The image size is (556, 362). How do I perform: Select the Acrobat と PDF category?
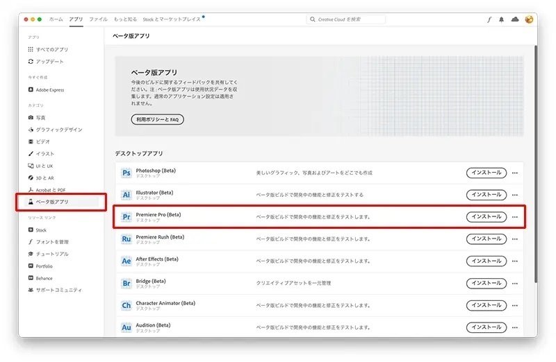(x=47, y=190)
